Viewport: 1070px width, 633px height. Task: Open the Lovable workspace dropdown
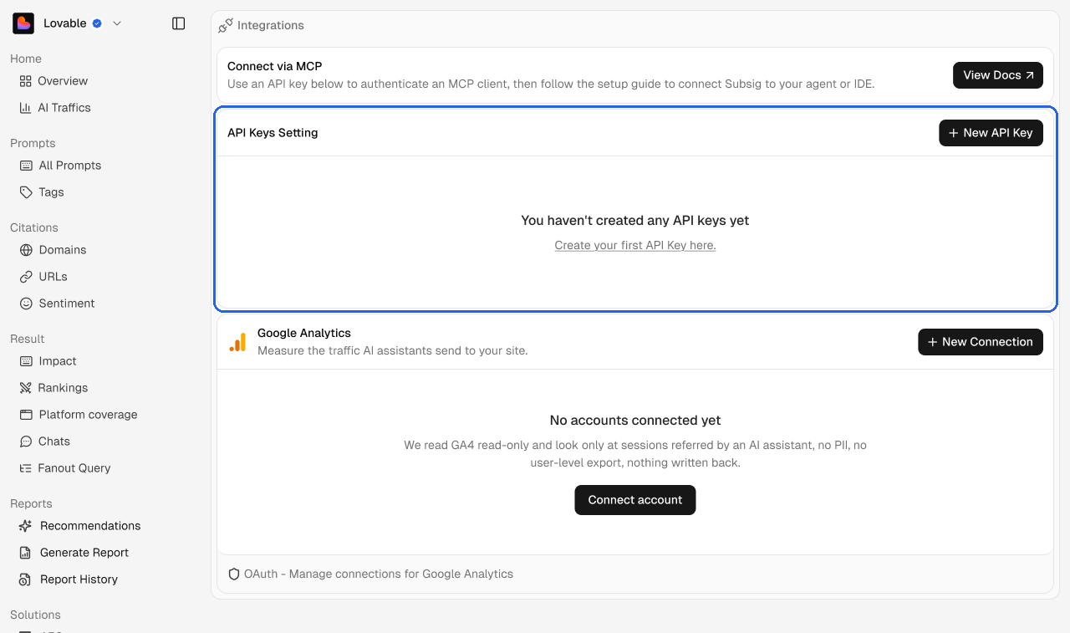117,23
